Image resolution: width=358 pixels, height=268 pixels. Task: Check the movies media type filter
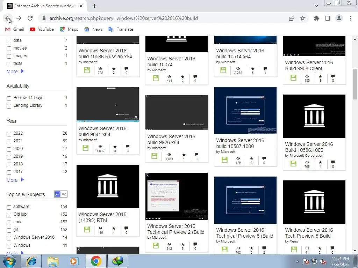click(9, 49)
